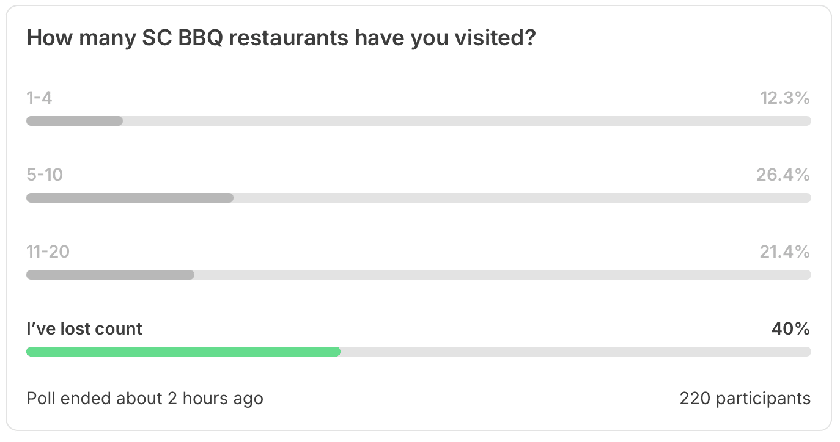Image resolution: width=840 pixels, height=442 pixels.
Task: Open the 220 participants count
Action: coord(745,399)
